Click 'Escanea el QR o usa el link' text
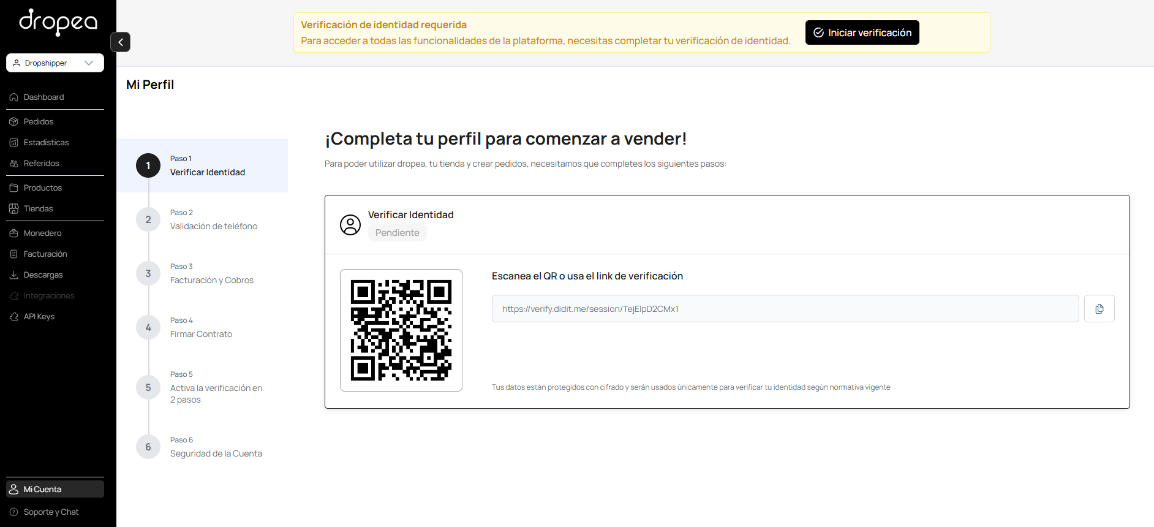The height and width of the screenshot is (527, 1154). (x=587, y=276)
